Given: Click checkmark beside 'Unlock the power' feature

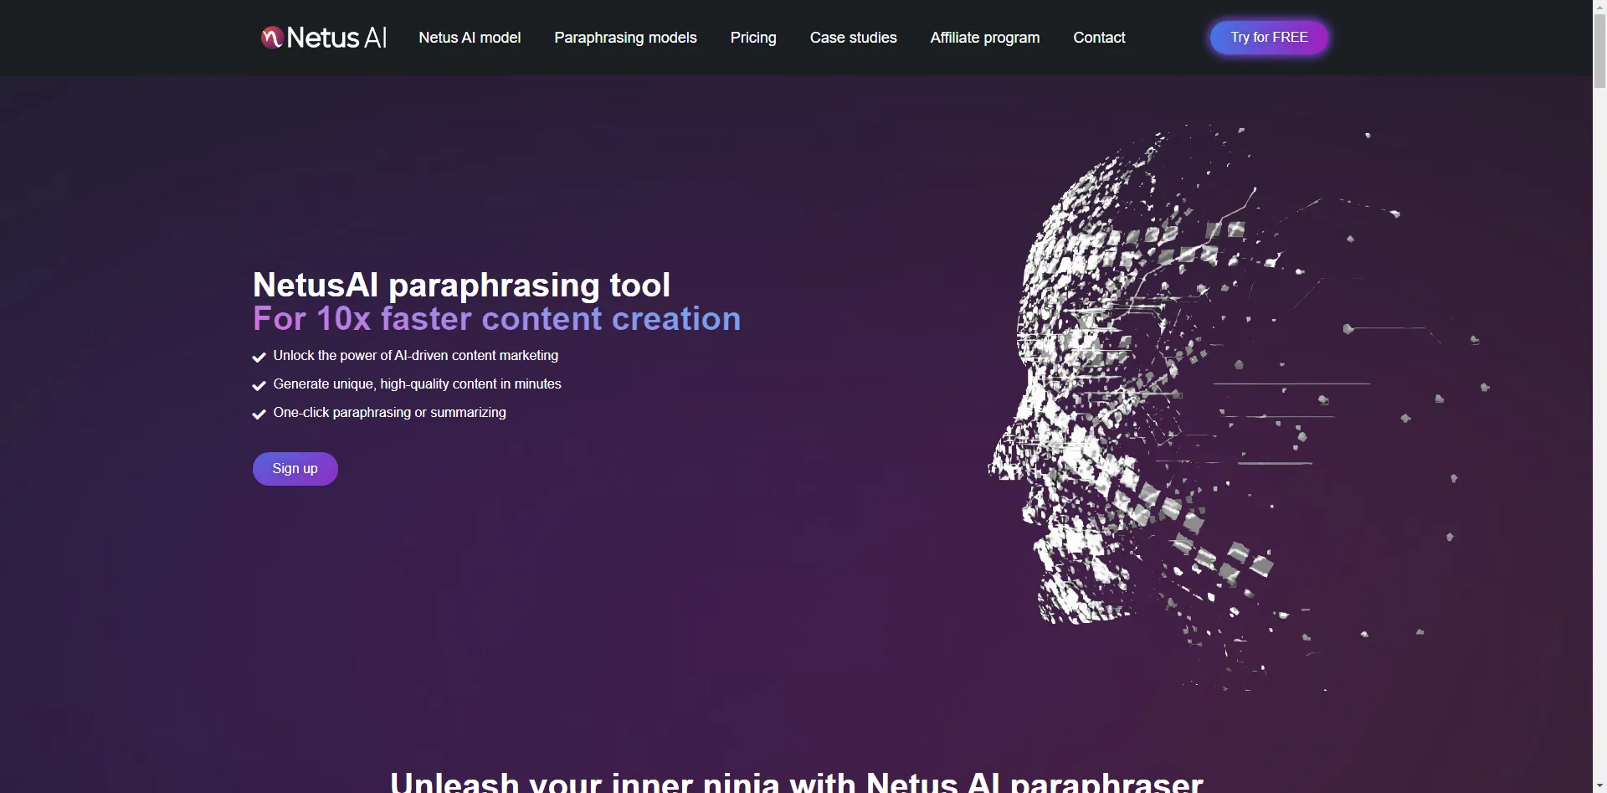Looking at the screenshot, I should click(259, 357).
